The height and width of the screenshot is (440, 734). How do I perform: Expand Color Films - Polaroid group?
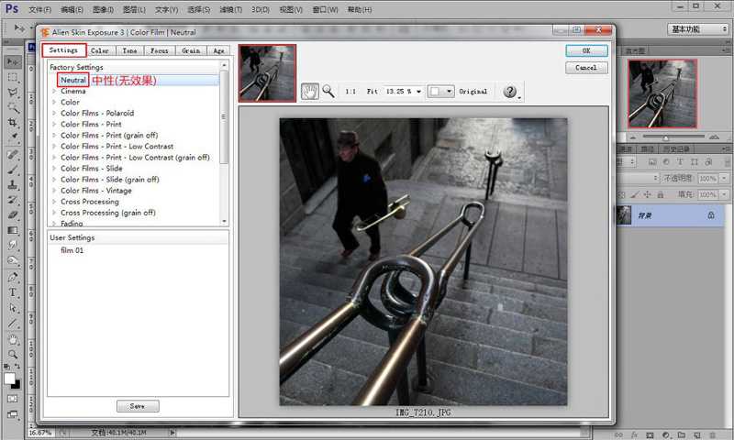[x=54, y=113]
